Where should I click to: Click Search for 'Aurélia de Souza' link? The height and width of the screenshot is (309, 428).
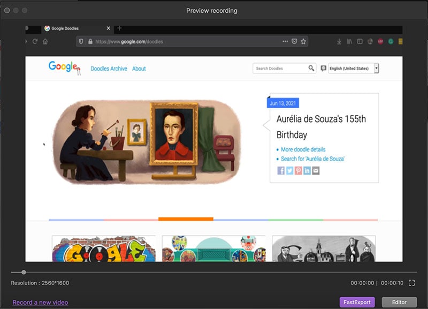pyautogui.click(x=312, y=159)
